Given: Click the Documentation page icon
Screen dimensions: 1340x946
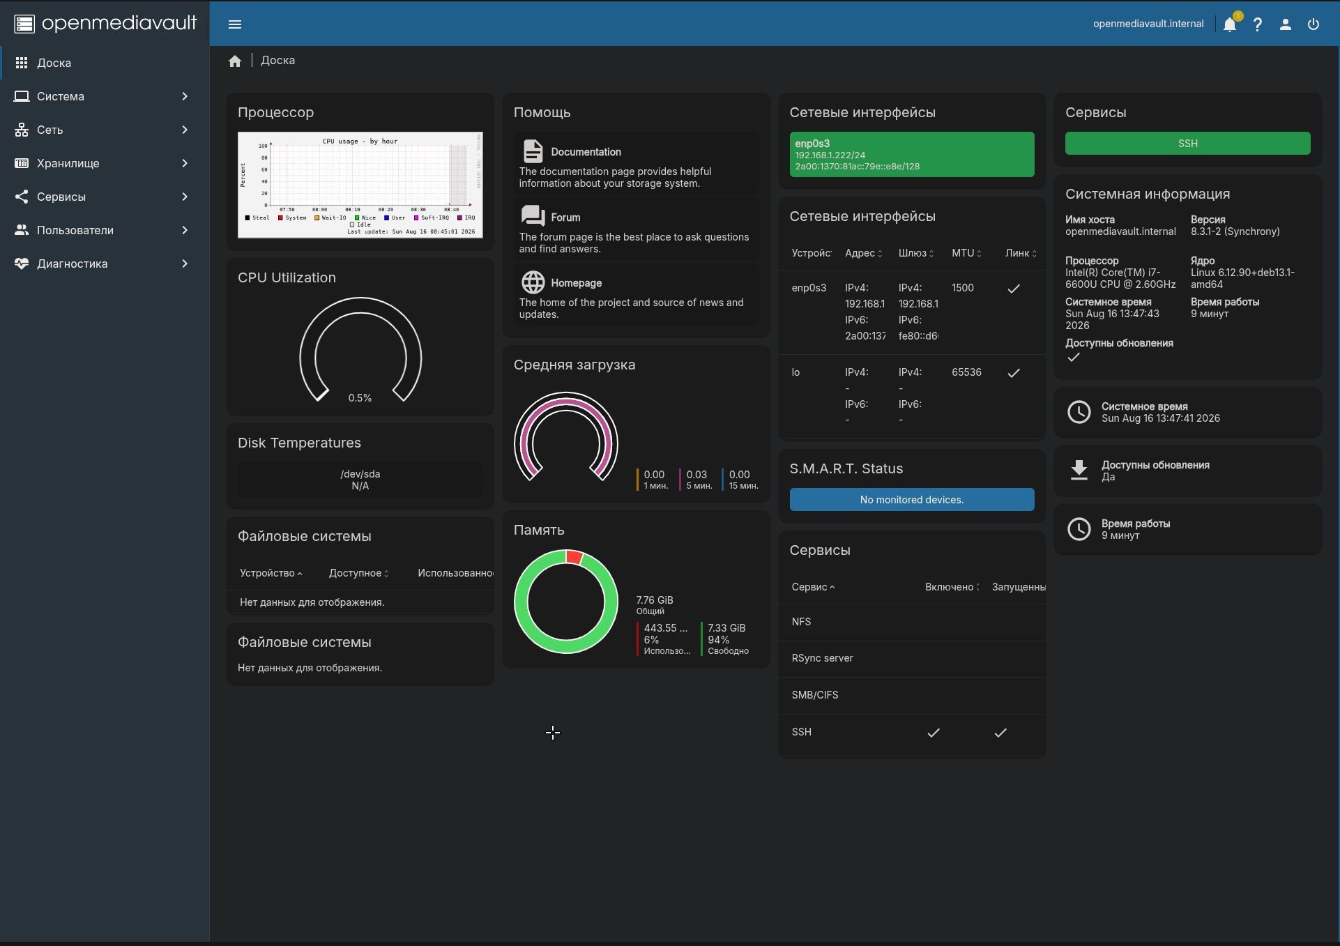Looking at the screenshot, I should pos(533,151).
